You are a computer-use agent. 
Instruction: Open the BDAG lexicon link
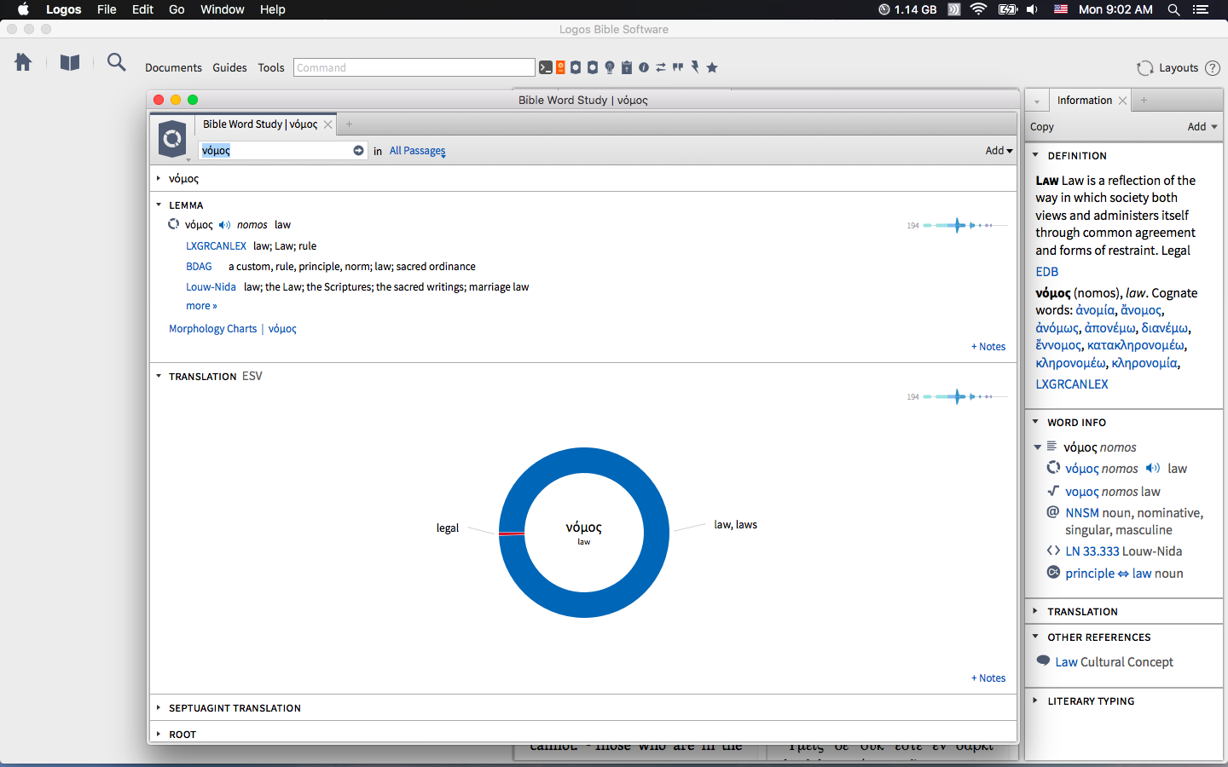199,266
